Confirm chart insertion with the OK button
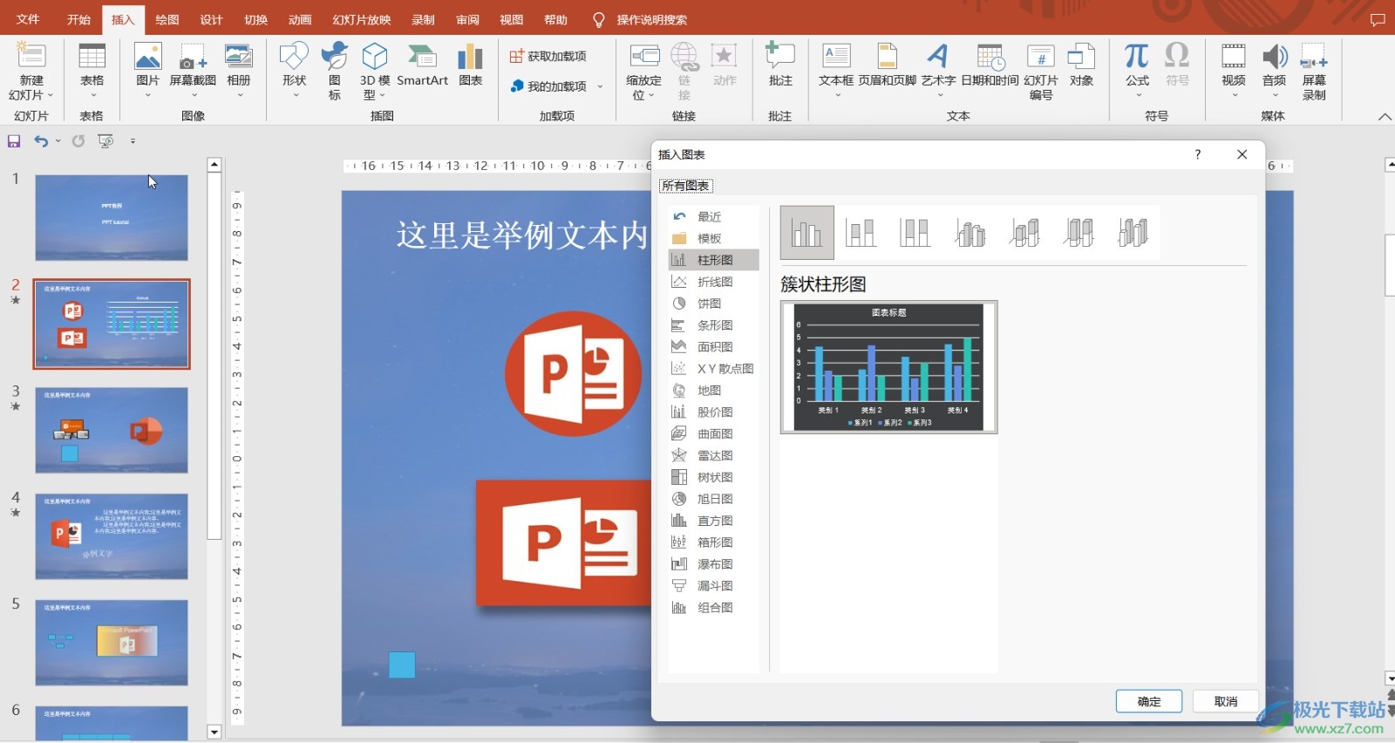This screenshot has height=743, width=1395. pos(1149,701)
